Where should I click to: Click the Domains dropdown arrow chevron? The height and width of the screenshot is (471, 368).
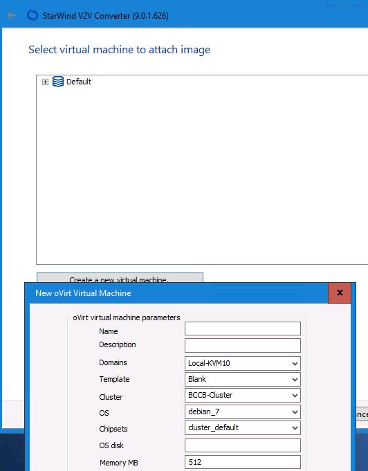[295, 364]
